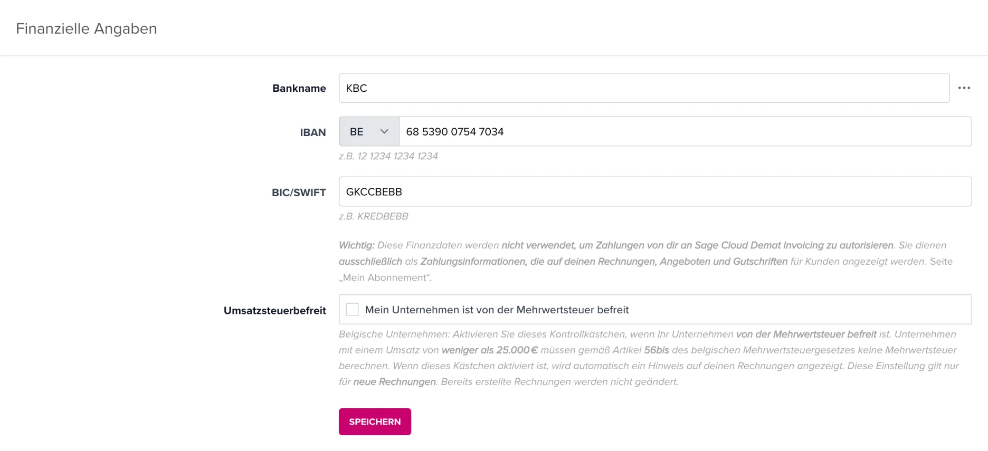
Task: Click the 'Mein Unternehmen ist von der Mehrwertsteuer befreit' text
Action: (x=497, y=310)
